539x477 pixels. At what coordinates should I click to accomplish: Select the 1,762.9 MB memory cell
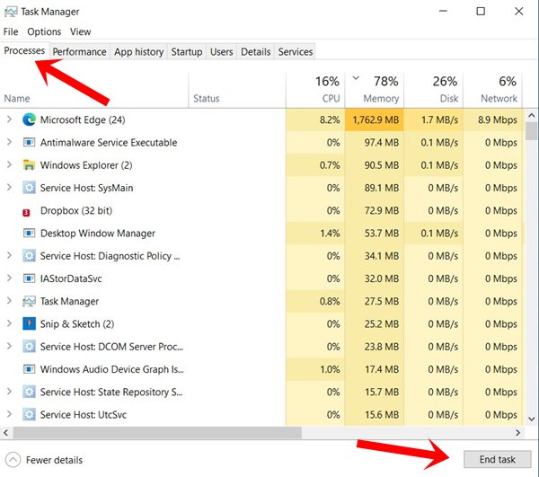point(375,119)
